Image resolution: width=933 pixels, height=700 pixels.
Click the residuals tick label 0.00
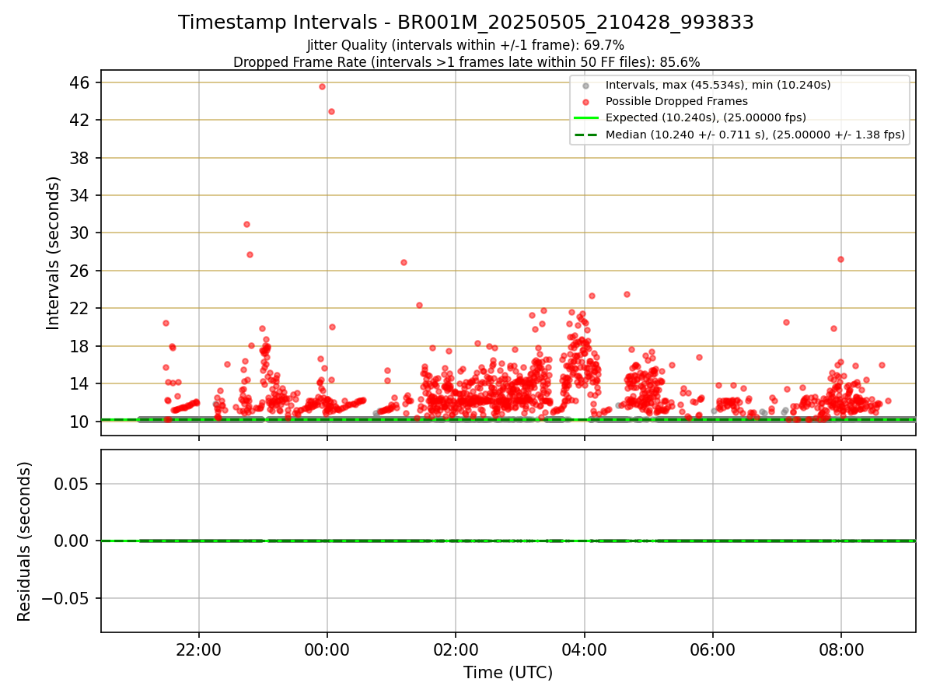pos(73,541)
